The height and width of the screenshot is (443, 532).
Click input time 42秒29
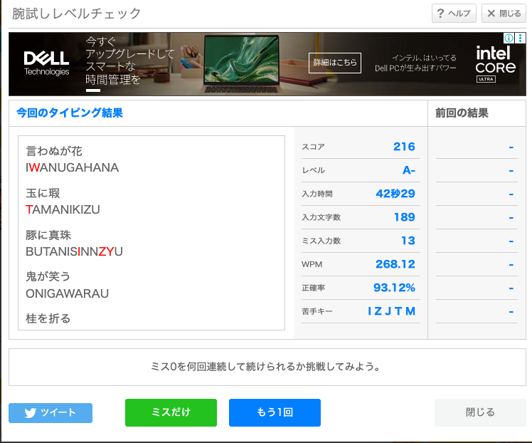pyautogui.click(x=395, y=193)
